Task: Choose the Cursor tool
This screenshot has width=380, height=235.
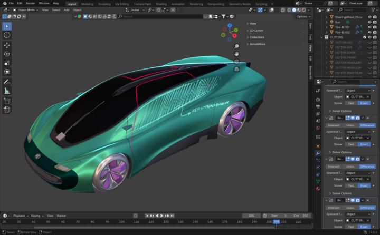Action: click(7, 35)
